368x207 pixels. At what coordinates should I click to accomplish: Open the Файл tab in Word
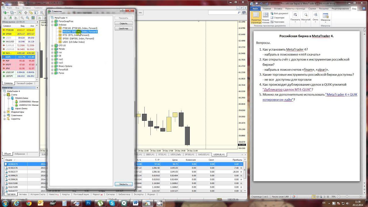pyautogui.click(x=255, y=9)
